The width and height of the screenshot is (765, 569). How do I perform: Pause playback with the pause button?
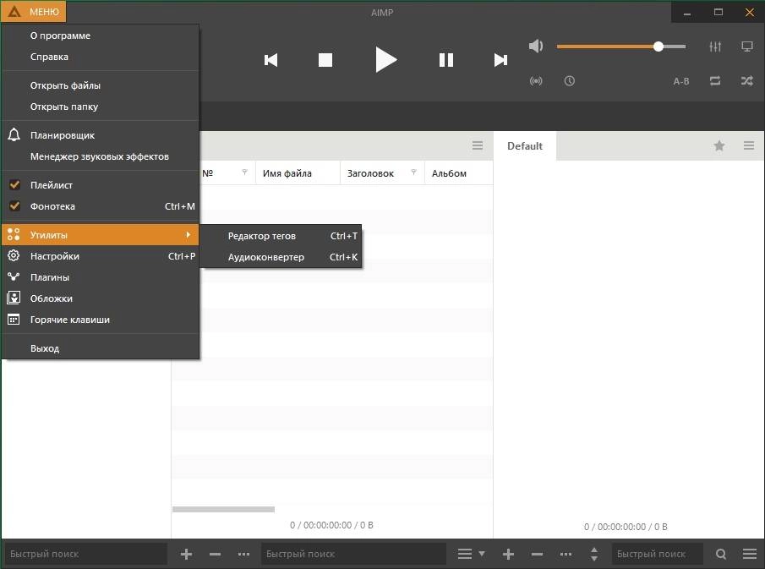point(446,60)
